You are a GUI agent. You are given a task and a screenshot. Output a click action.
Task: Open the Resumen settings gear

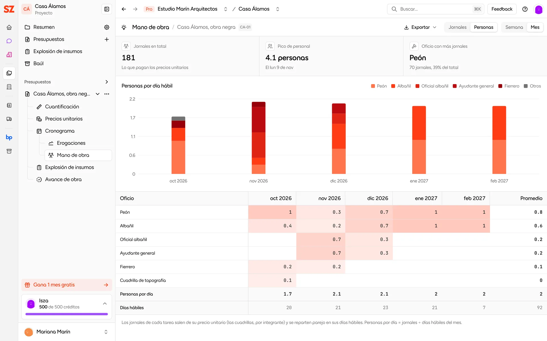(107, 27)
